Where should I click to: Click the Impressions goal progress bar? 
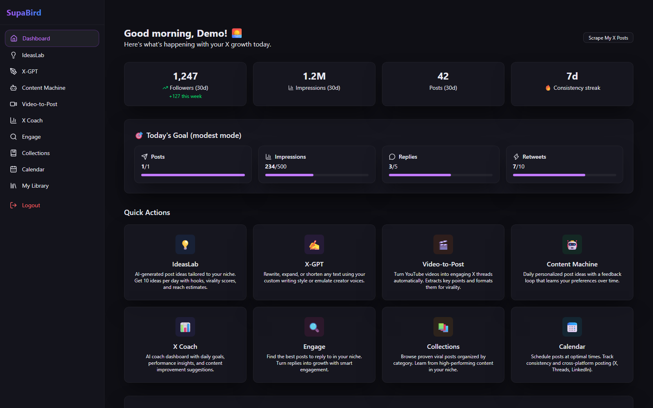[317, 175]
